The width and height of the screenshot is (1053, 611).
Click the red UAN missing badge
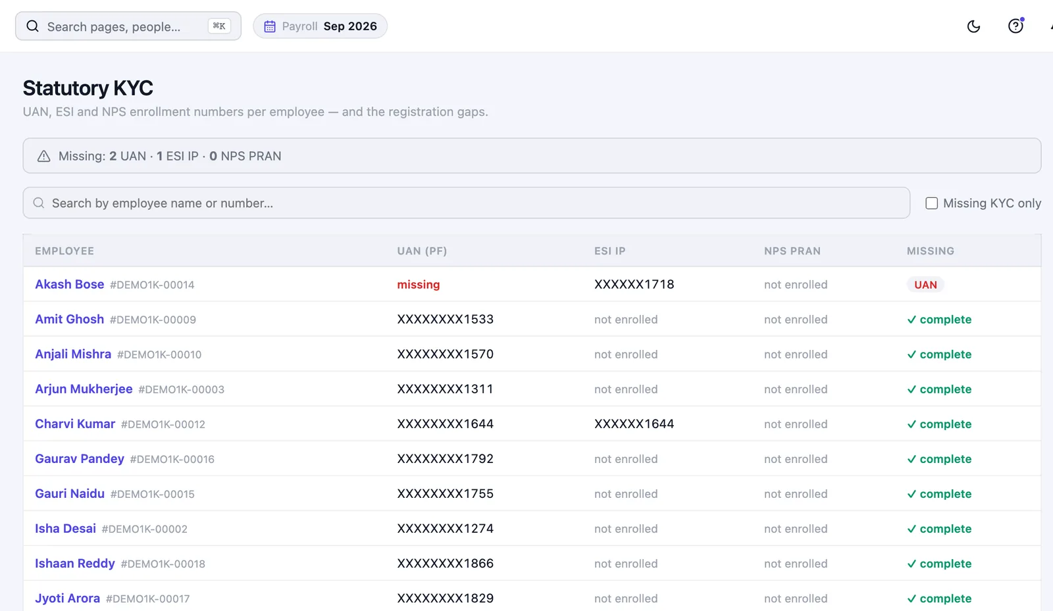coord(925,285)
